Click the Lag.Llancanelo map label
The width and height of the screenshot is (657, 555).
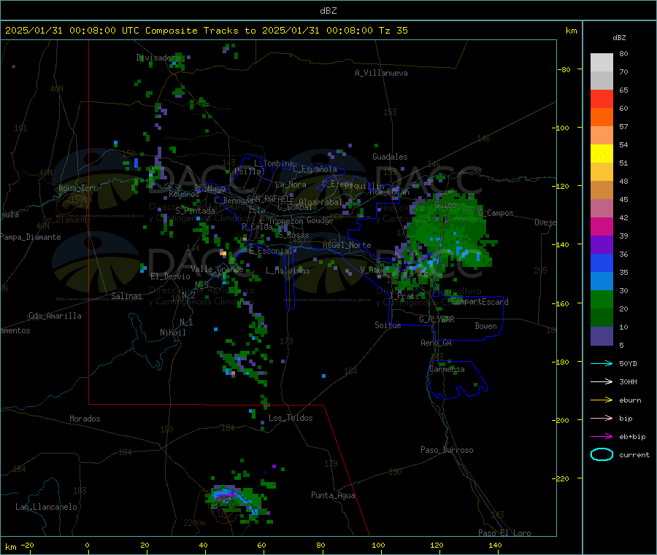46,507
